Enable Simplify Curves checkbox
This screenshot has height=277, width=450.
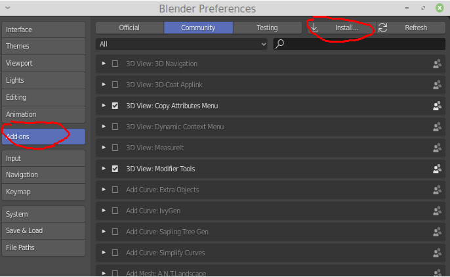click(x=115, y=253)
